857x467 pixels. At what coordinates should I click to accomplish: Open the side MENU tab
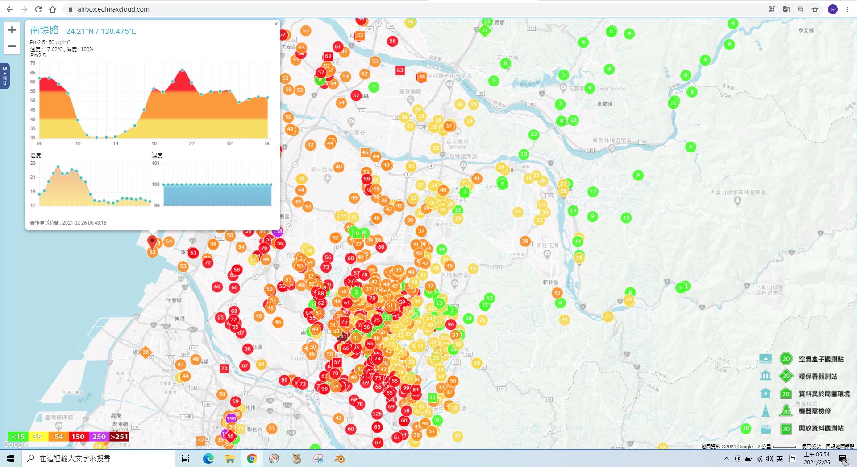(5, 76)
